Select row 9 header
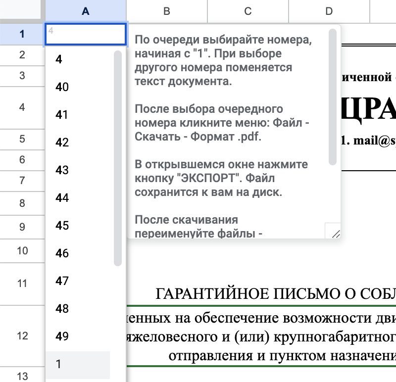This screenshot has height=382, width=396. point(22,227)
